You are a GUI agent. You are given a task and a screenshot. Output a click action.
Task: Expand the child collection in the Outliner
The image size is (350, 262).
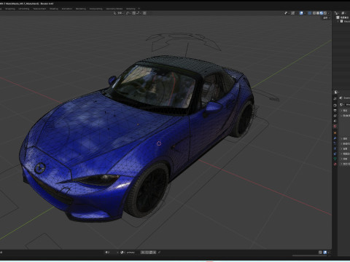338,21
